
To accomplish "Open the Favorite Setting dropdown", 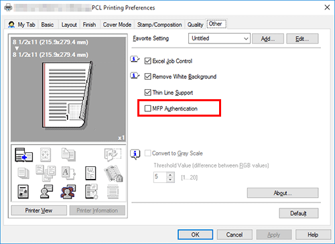I will 219,38.
